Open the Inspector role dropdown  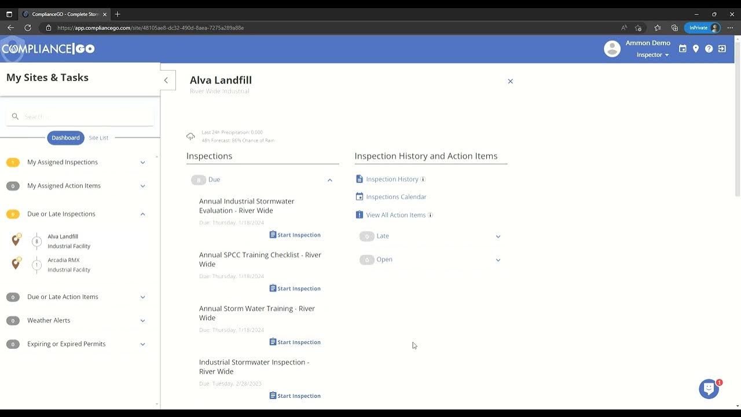pyautogui.click(x=653, y=55)
